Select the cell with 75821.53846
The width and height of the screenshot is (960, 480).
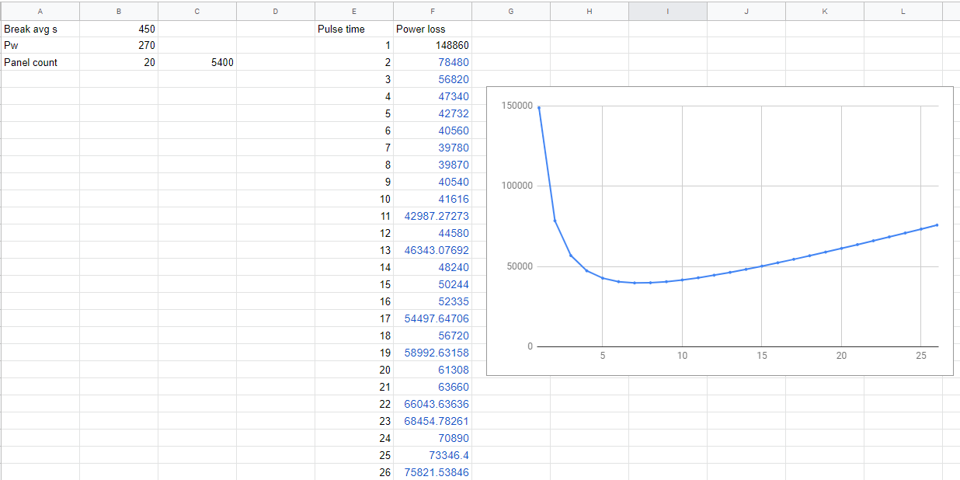[x=432, y=473]
